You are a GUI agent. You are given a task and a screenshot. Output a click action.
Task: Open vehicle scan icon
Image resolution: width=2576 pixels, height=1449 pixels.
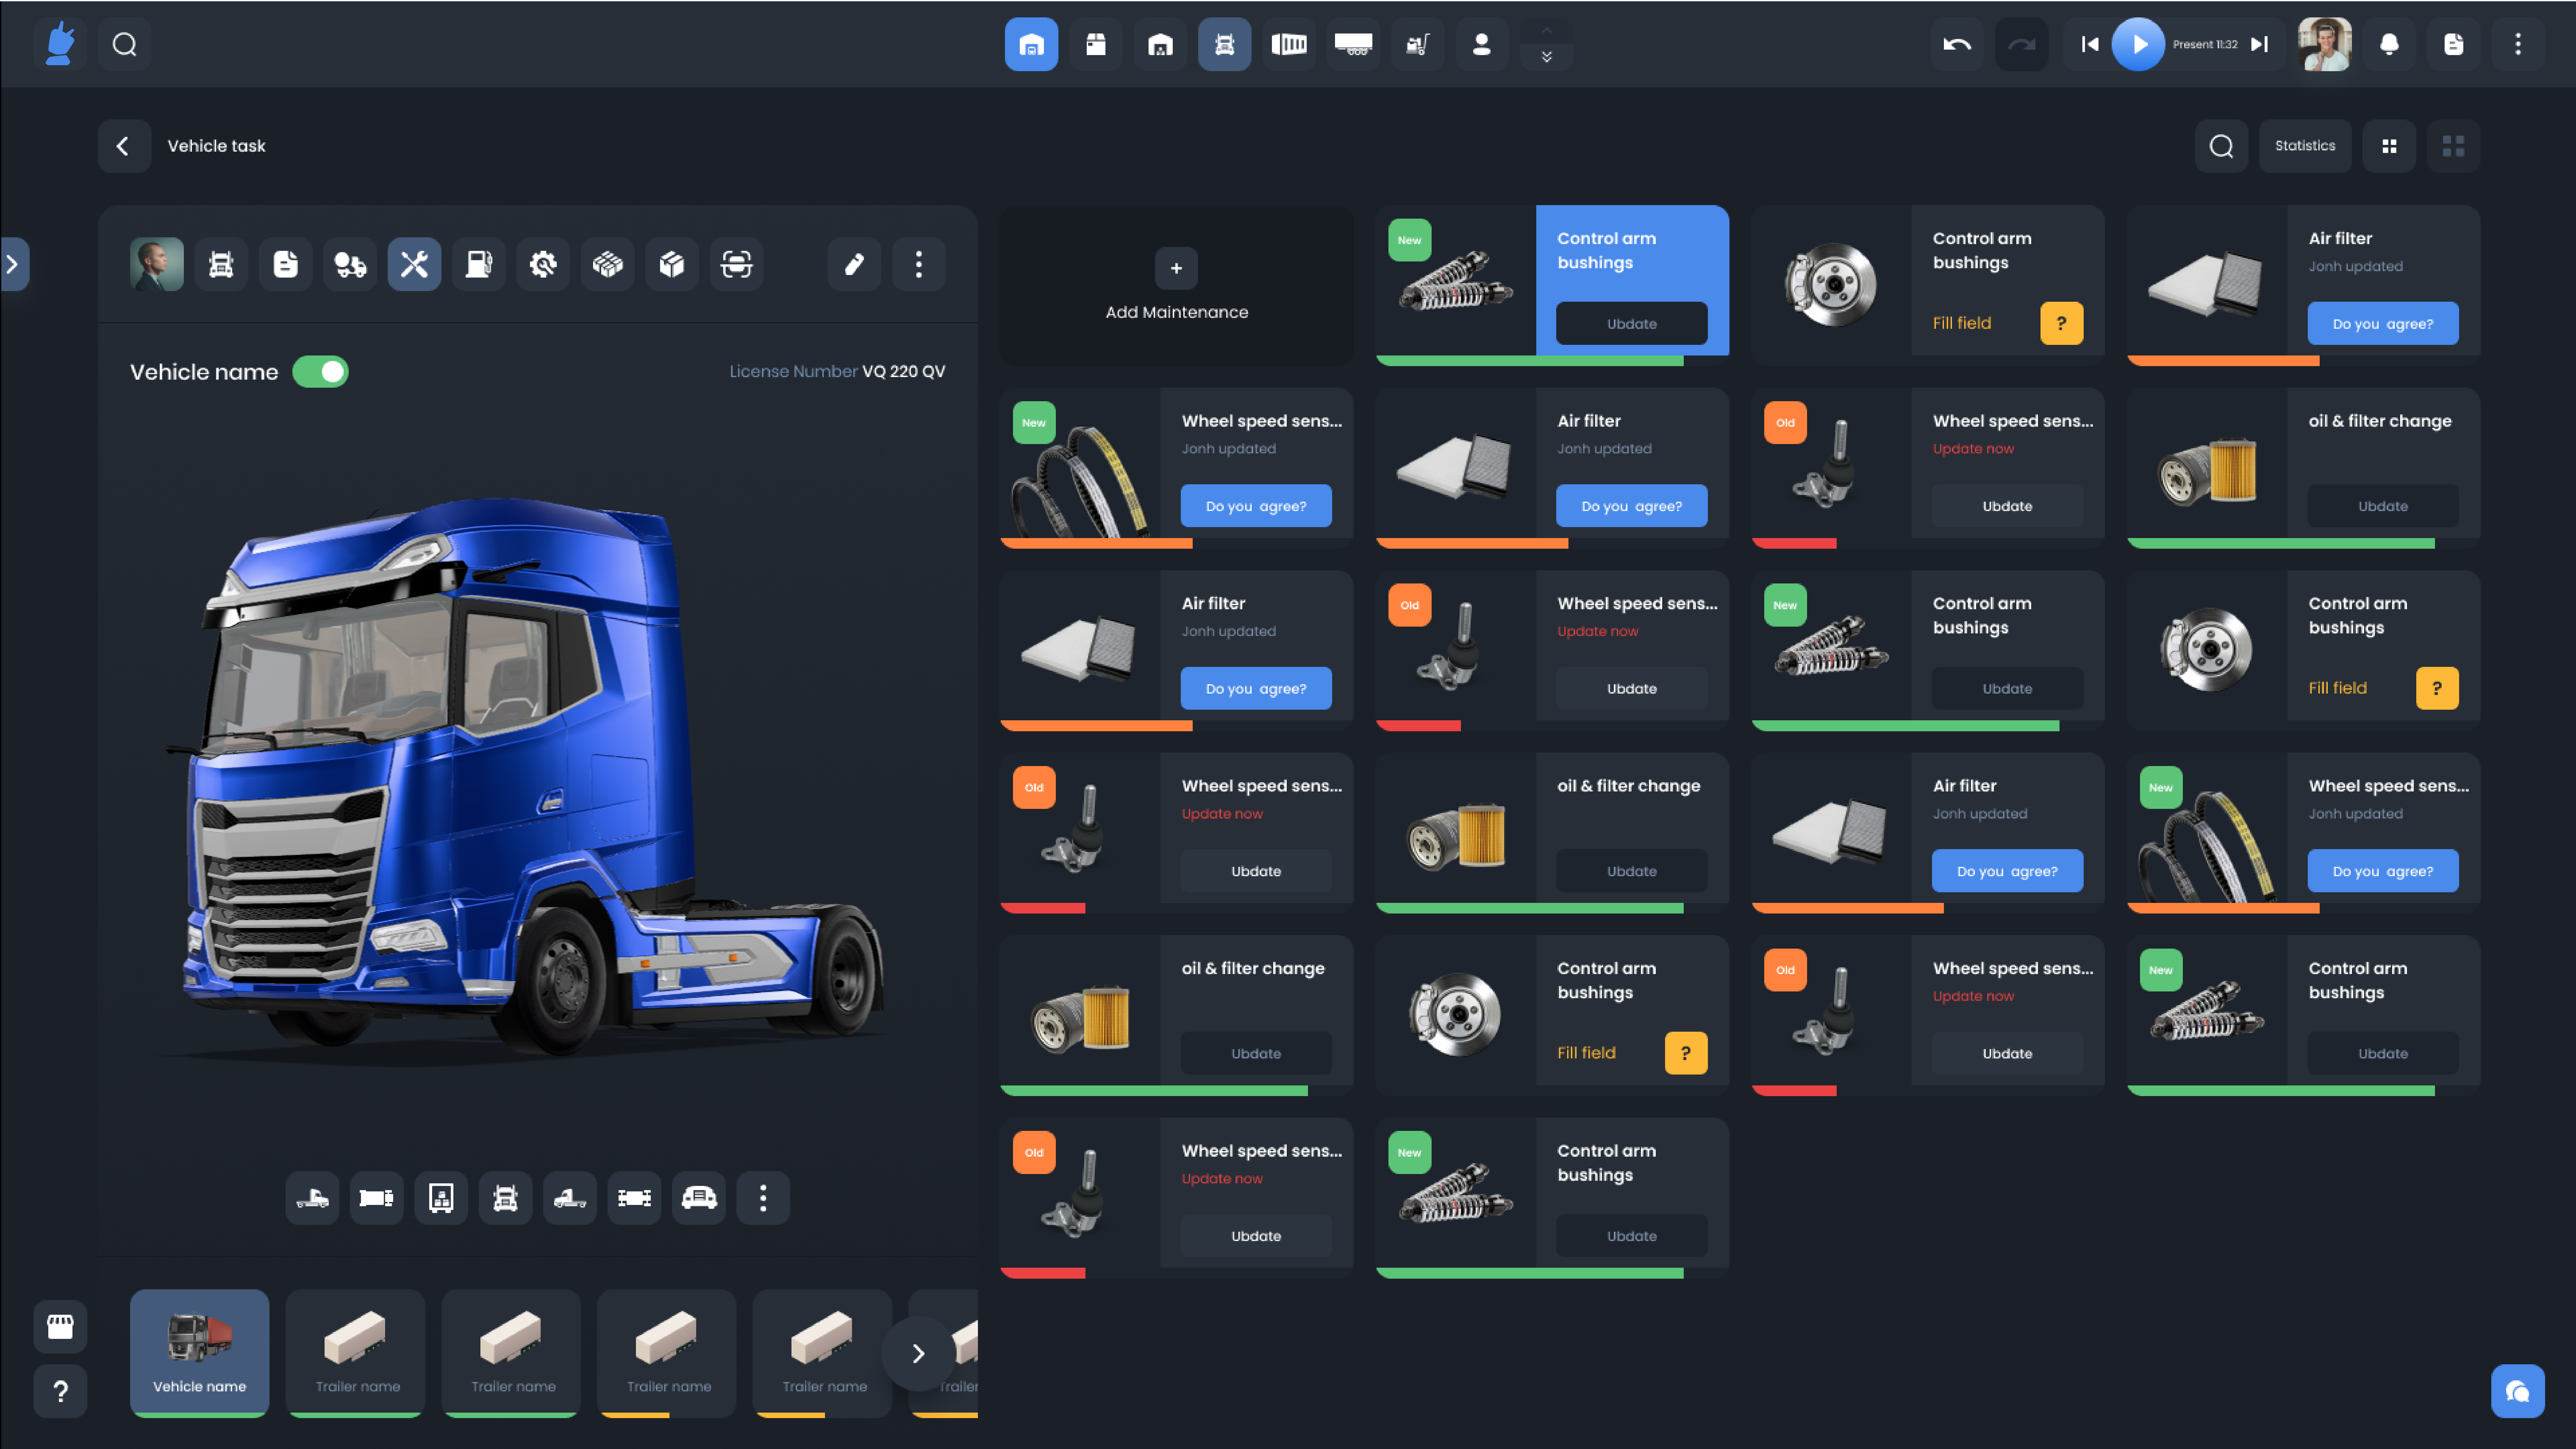pos(736,264)
